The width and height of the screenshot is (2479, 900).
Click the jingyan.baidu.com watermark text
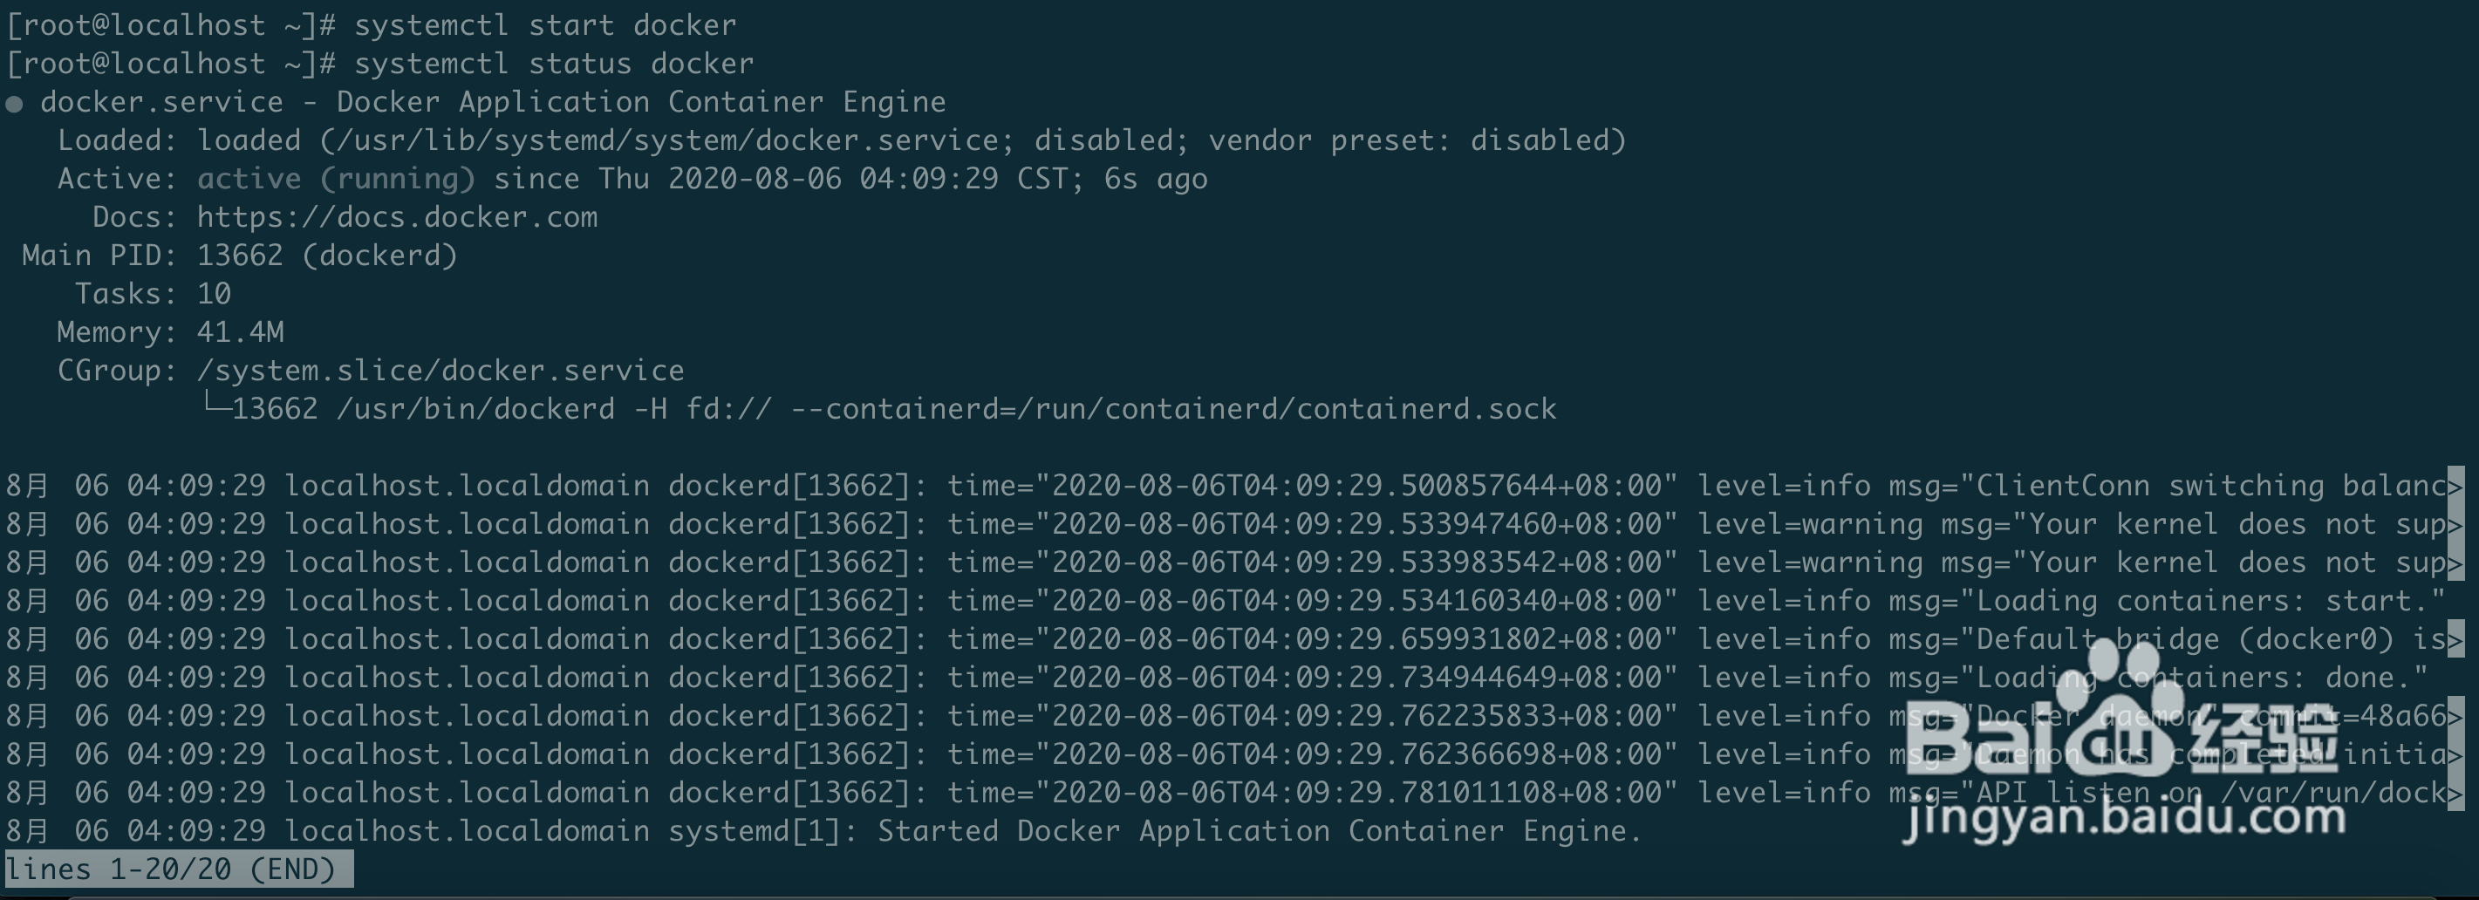tap(2124, 818)
